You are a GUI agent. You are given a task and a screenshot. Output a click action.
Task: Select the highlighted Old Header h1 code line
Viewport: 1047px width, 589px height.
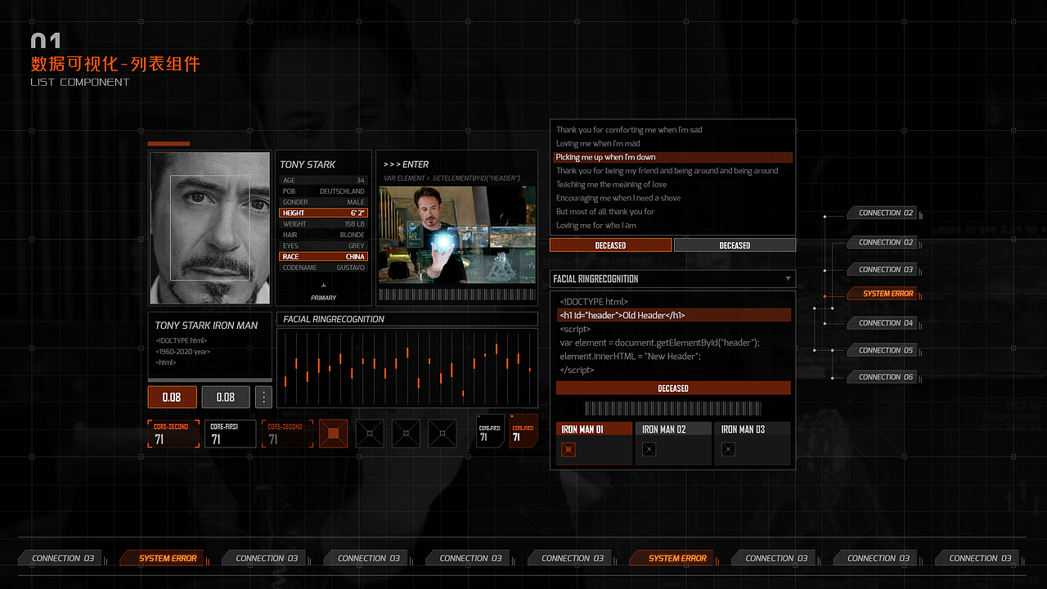pyautogui.click(x=674, y=315)
